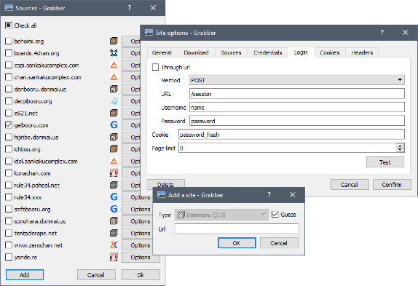The image size is (418, 286).
Task: Toggle the Check all tri-state checkbox
Action: pos(9,25)
